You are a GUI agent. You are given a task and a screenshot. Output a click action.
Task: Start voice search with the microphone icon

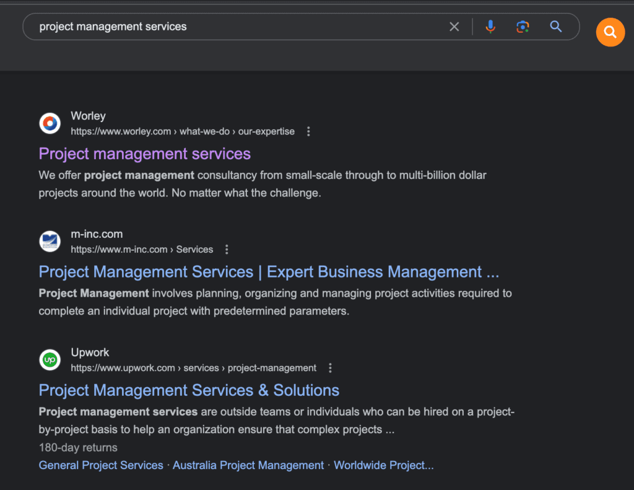click(x=490, y=27)
